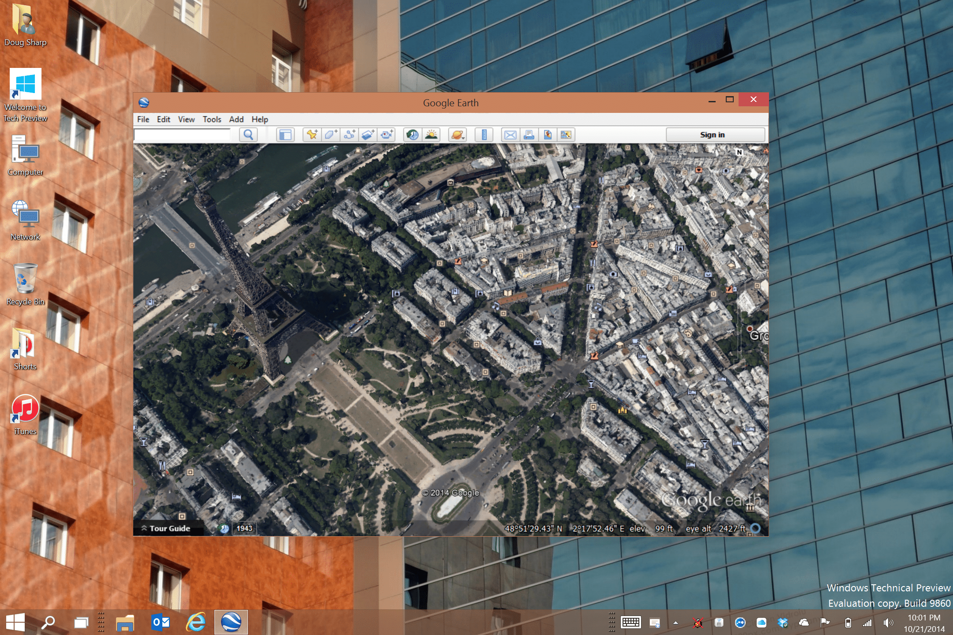Select the Add Placemark pushpin tool
953x635 pixels.
click(312, 134)
